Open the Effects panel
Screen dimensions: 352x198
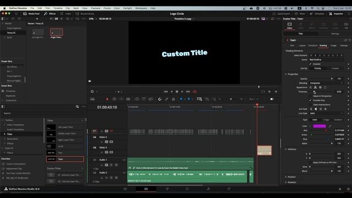(50, 14)
